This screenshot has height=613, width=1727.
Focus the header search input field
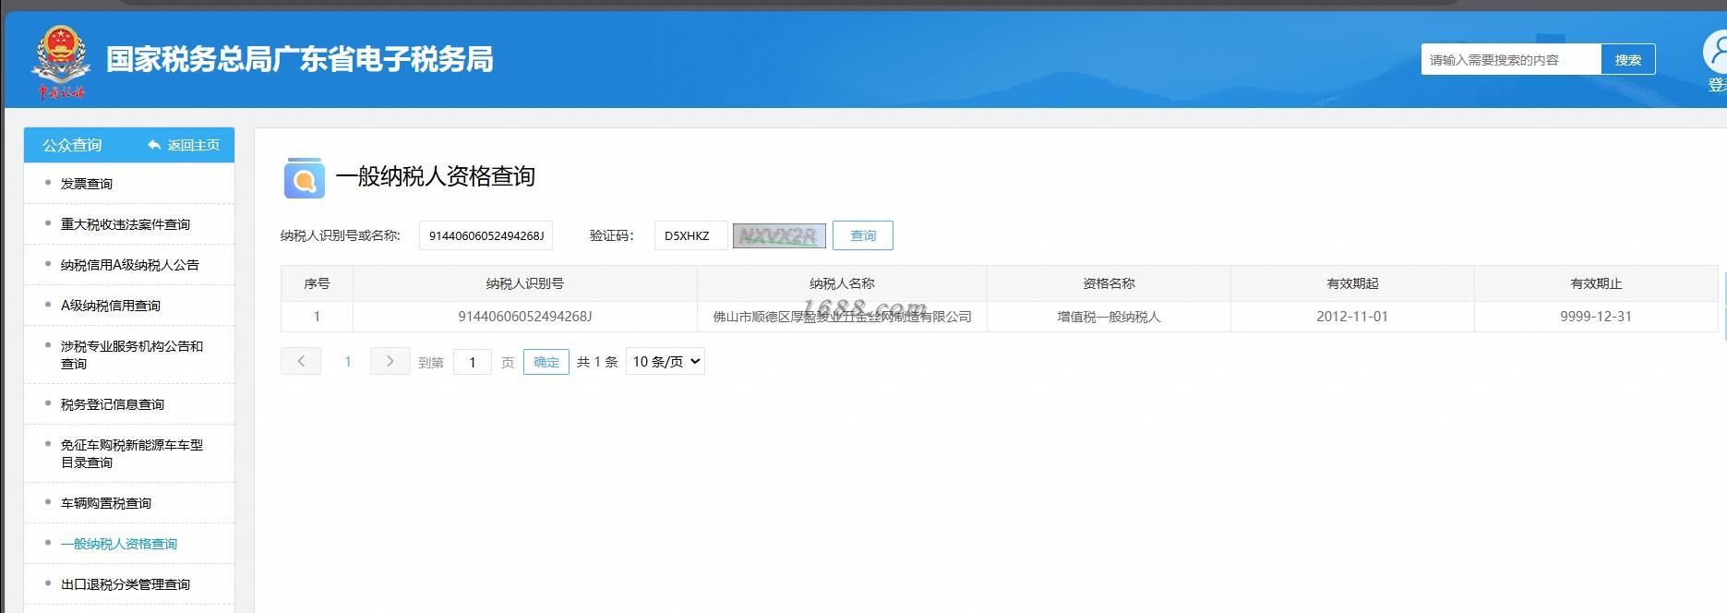[x=1511, y=59]
